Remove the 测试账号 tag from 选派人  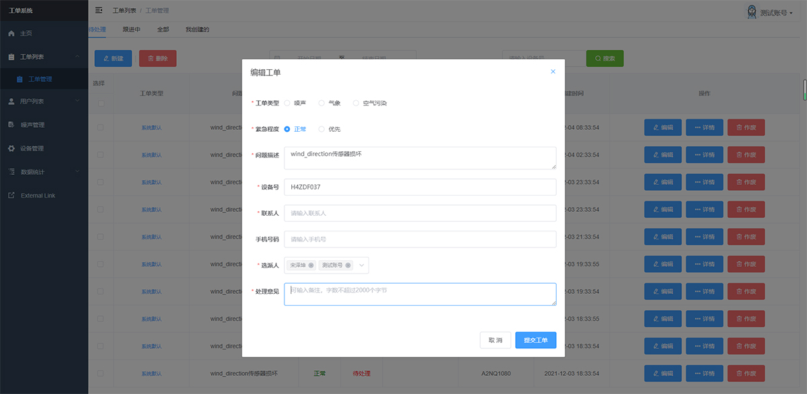point(348,266)
